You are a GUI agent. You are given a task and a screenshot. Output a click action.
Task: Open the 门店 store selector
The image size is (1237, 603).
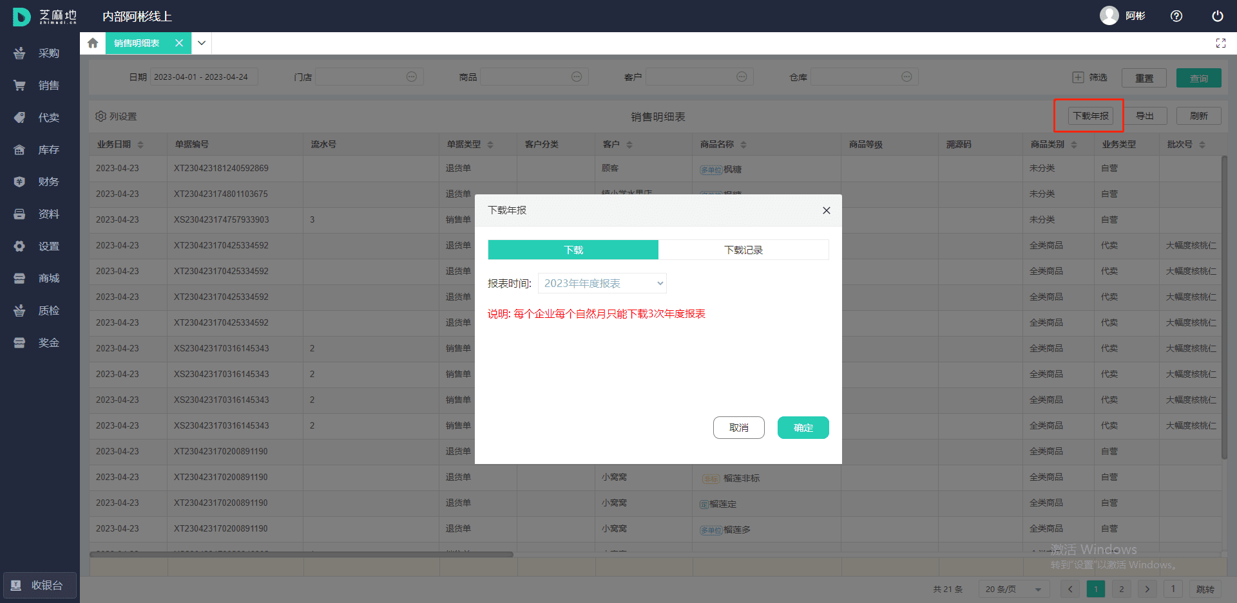(x=369, y=77)
